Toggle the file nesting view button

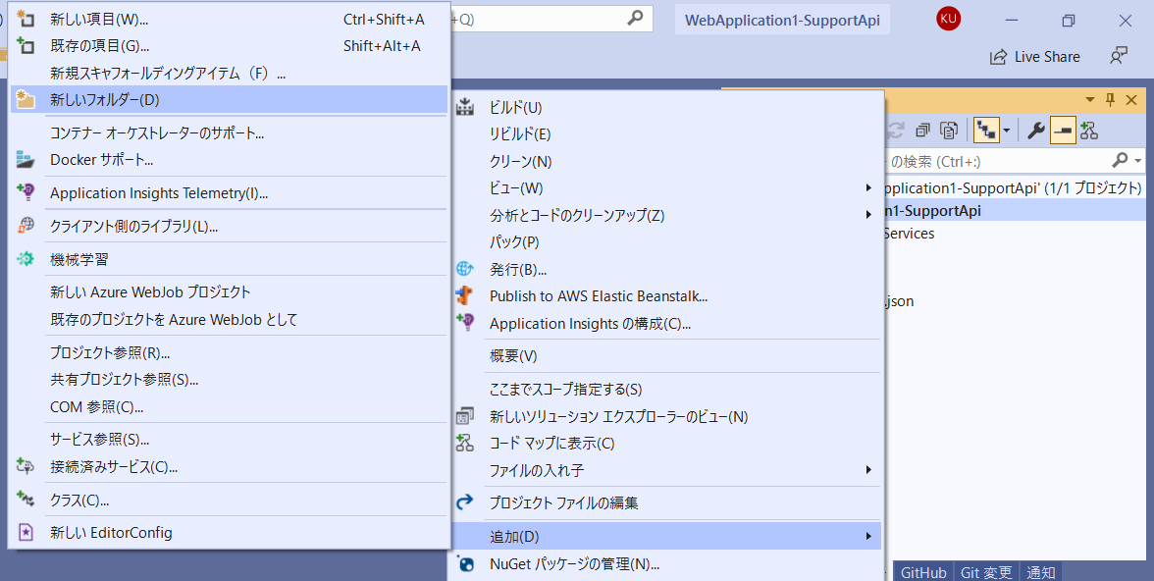985,132
